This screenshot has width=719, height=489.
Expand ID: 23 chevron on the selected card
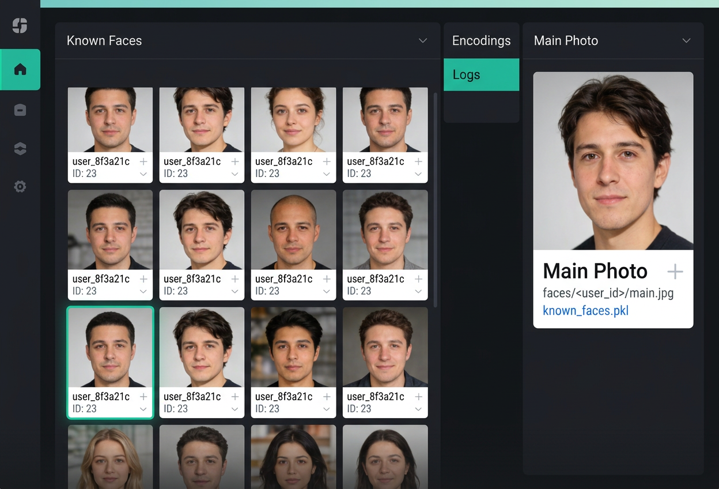pyautogui.click(x=143, y=408)
